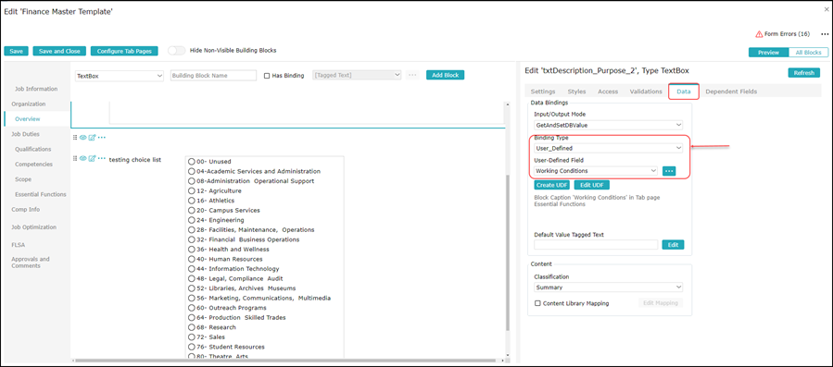Viewport: 833px width, 367px height.
Task: Click the Create UDF button
Action: click(551, 185)
